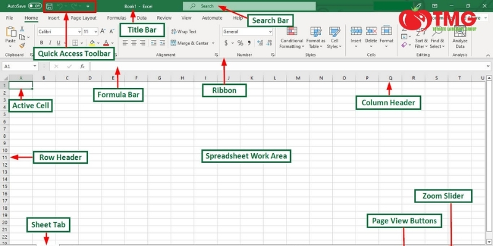Expand the formula bar chevron
493x246 pixels.
(x=487, y=66)
